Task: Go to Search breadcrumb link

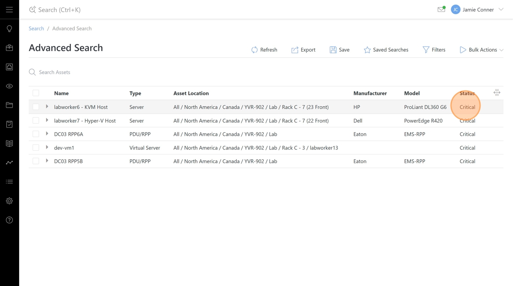Action: click(36, 29)
